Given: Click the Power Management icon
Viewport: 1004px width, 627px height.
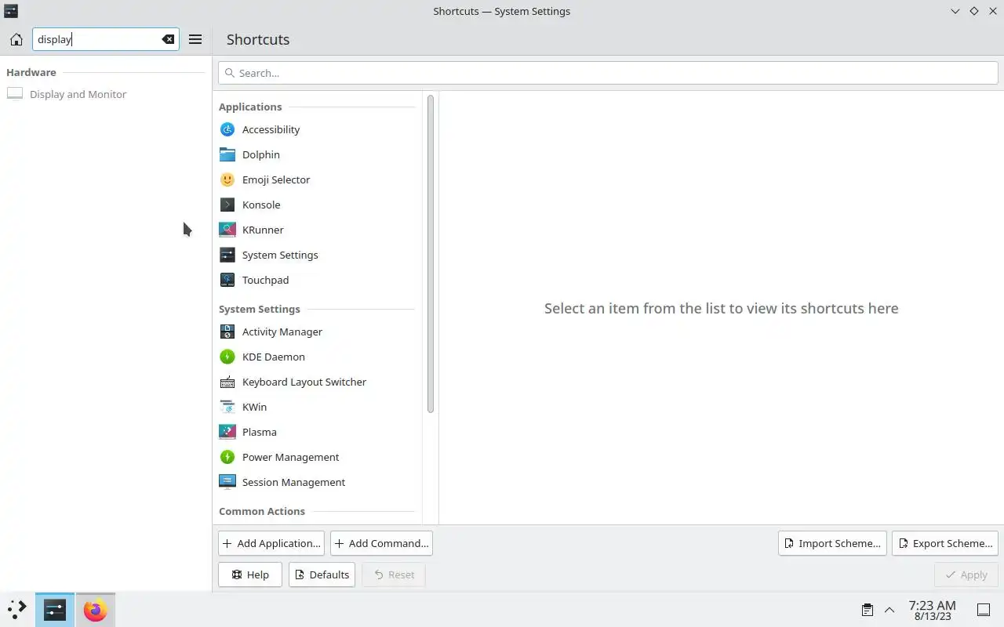Looking at the screenshot, I should [227, 457].
